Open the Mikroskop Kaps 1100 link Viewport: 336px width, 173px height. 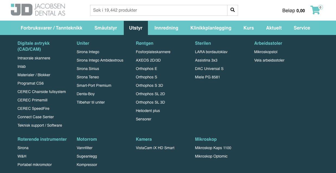pyautogui.click(x=213, y=148)
